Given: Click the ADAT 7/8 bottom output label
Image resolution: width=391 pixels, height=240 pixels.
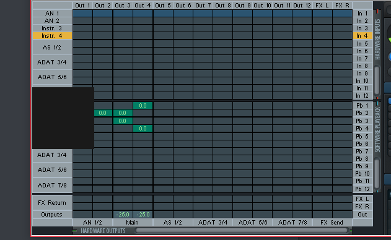Looking at the screenshot, I should 292,222.
